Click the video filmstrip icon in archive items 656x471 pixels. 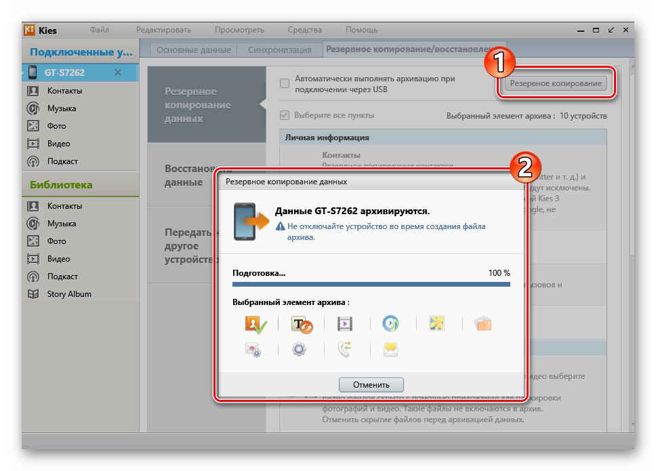[345, 324]
